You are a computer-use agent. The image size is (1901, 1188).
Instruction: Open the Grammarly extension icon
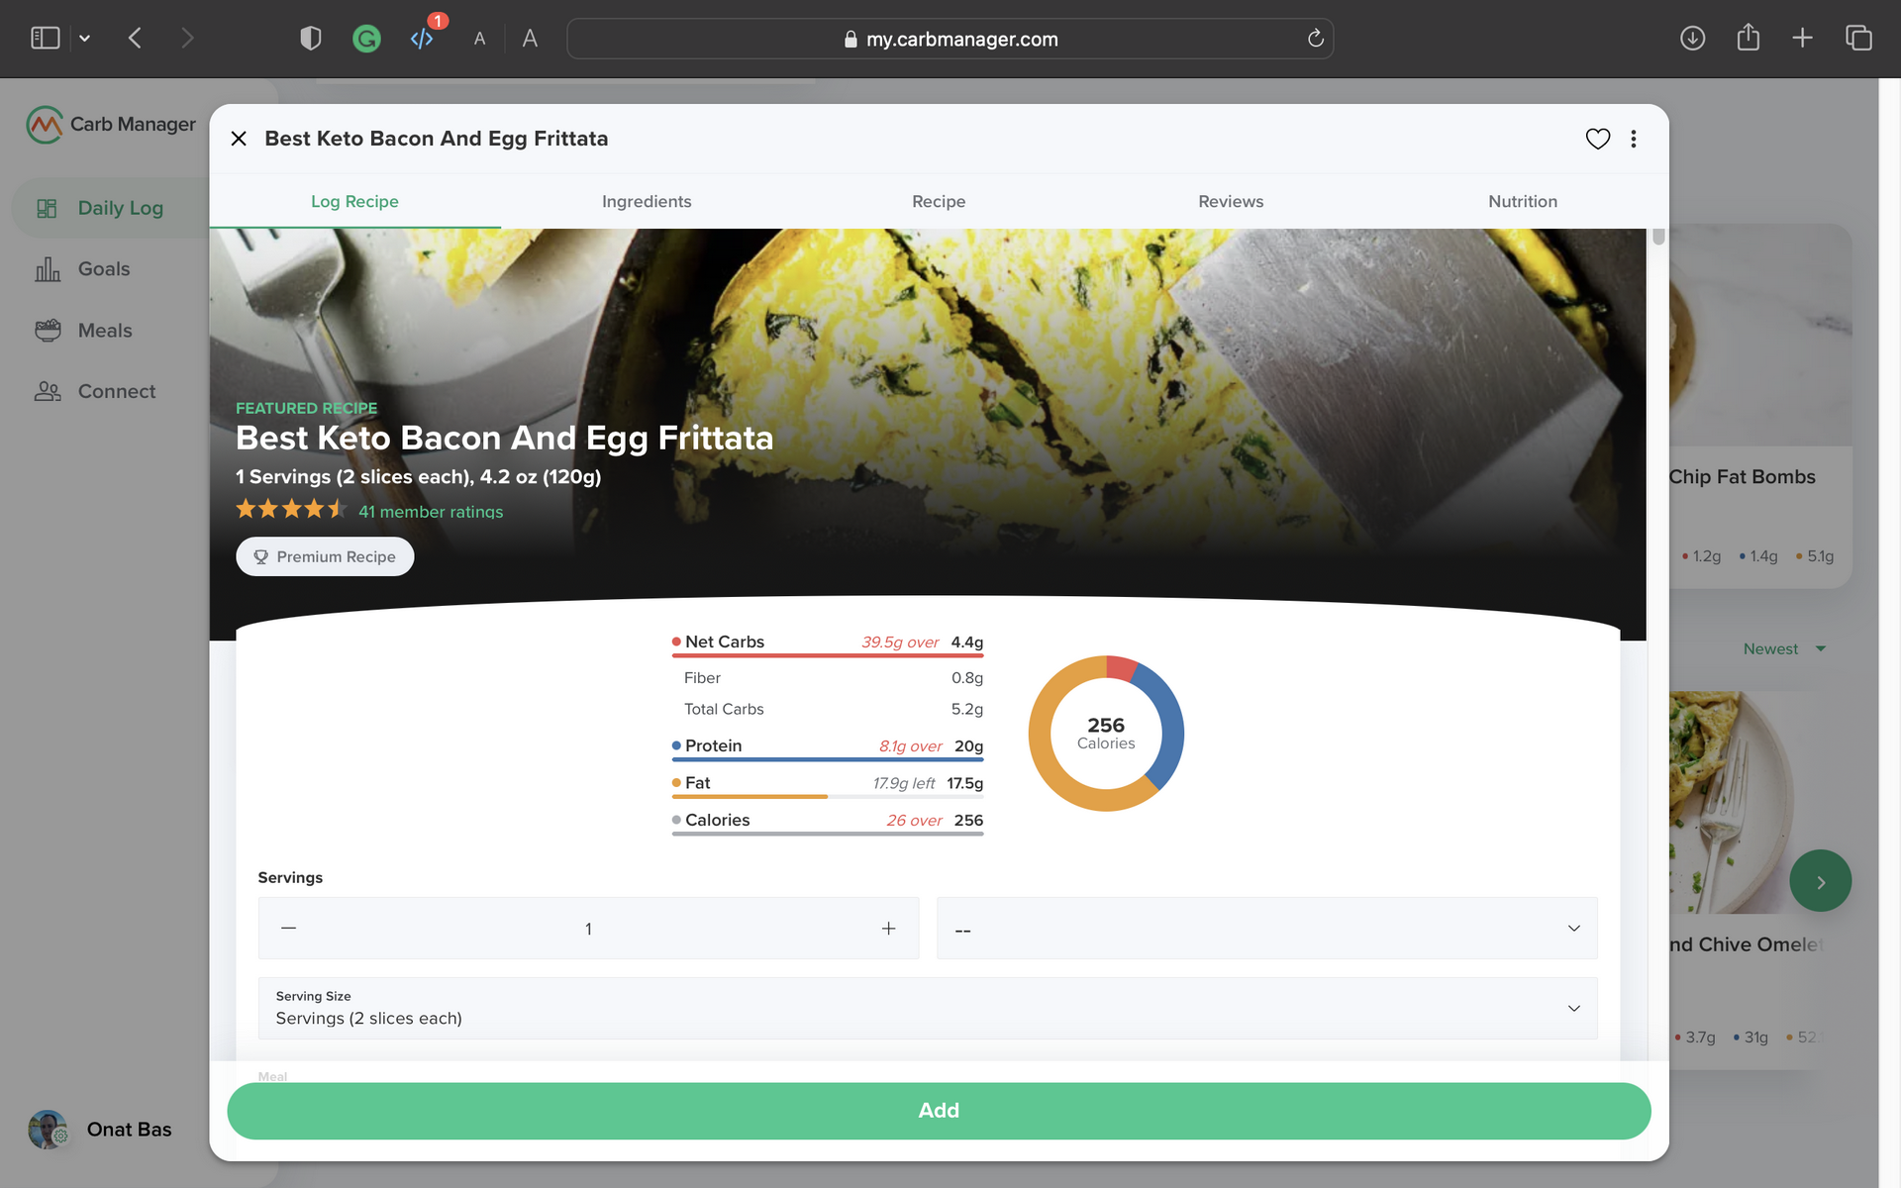[x=366, y=39]
